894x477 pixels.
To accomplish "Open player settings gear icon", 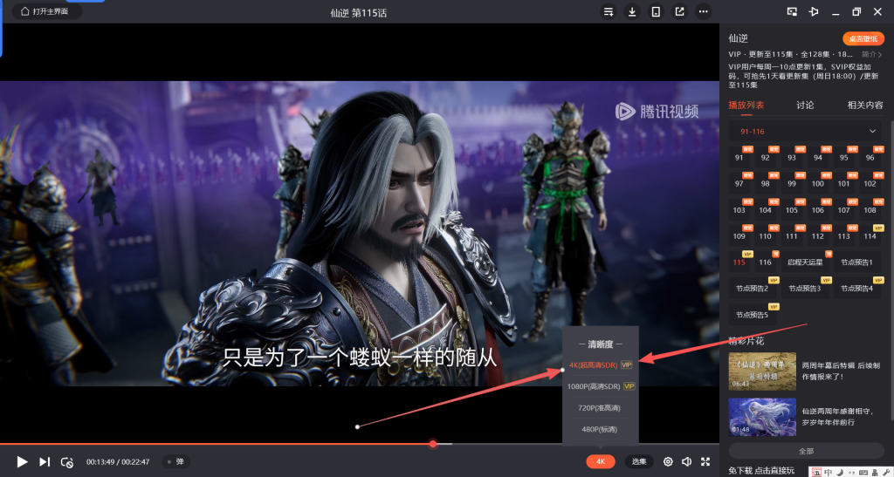I will coord(668,461).
